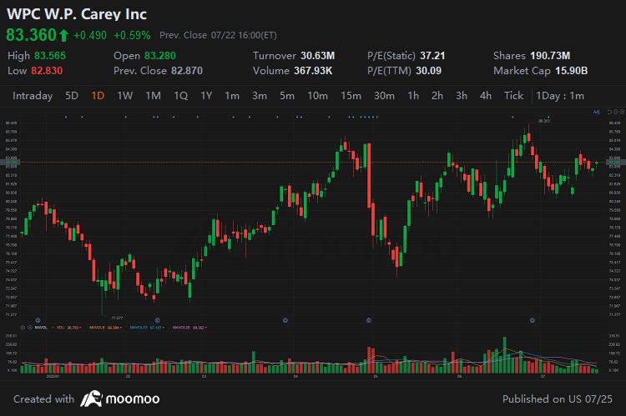Click the Volume value 367.93K
Image resolution: width=626 pixels, height=416 pixels.
point(313,71)
